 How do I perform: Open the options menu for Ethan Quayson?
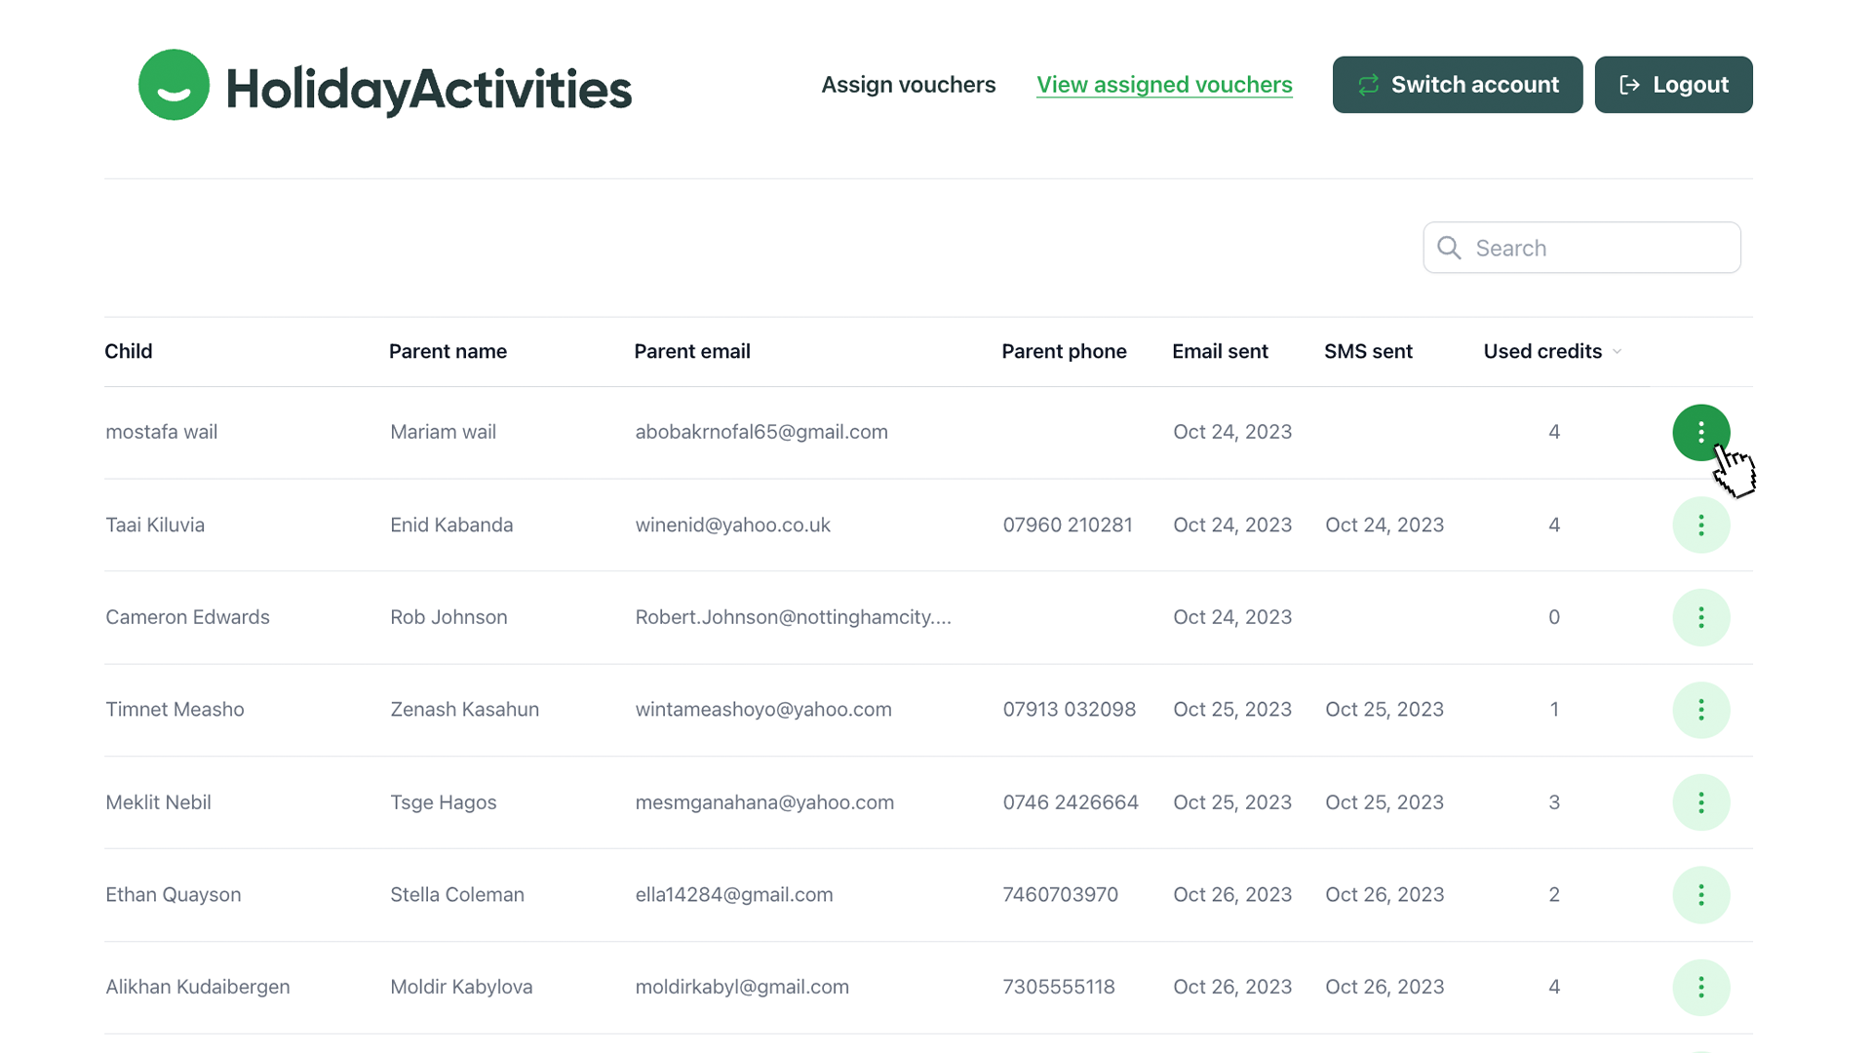coord(1700,895)
